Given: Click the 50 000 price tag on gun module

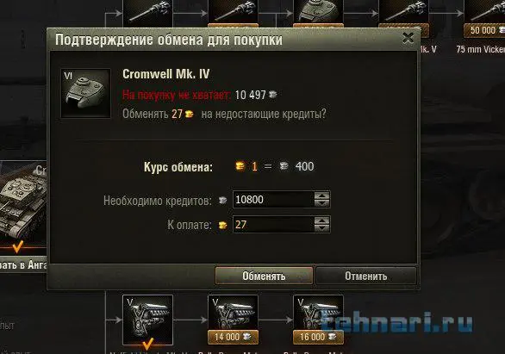Looking at the screenshot, I should pyautogui.click(x=484, y=30).
